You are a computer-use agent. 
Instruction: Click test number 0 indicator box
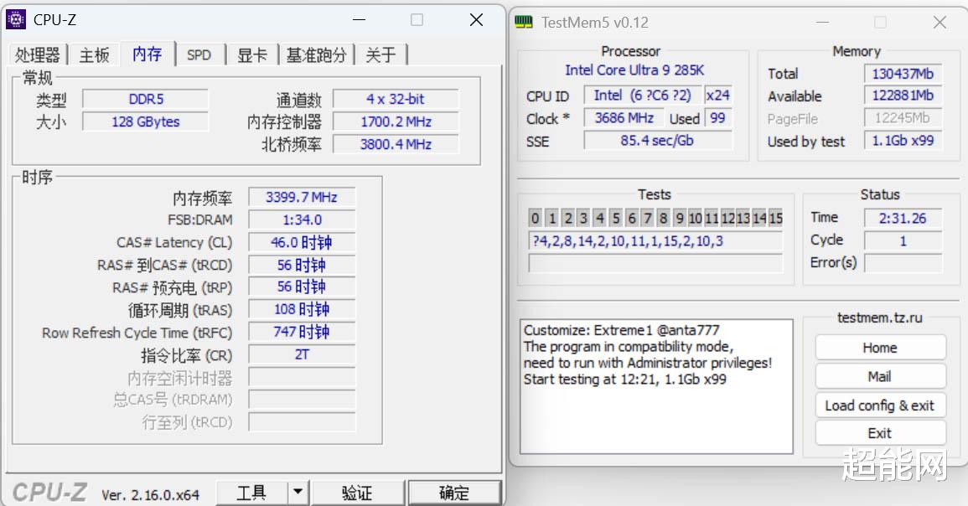coord(536,218)
